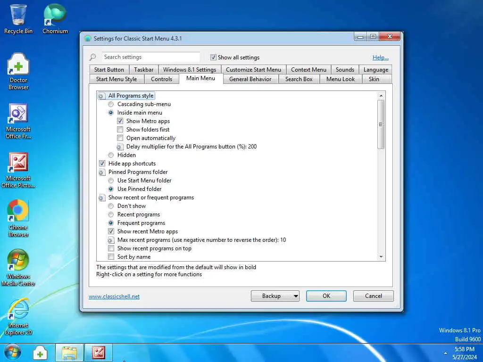Choose Use Pinned folder option
483x362 pixels.
[111, 189]
